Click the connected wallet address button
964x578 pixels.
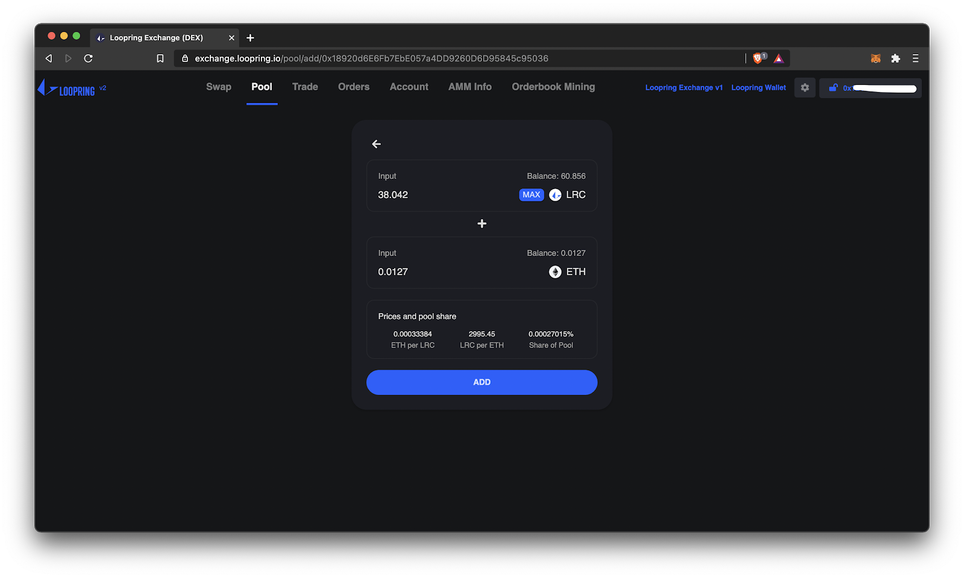click(x=871, y=88)
